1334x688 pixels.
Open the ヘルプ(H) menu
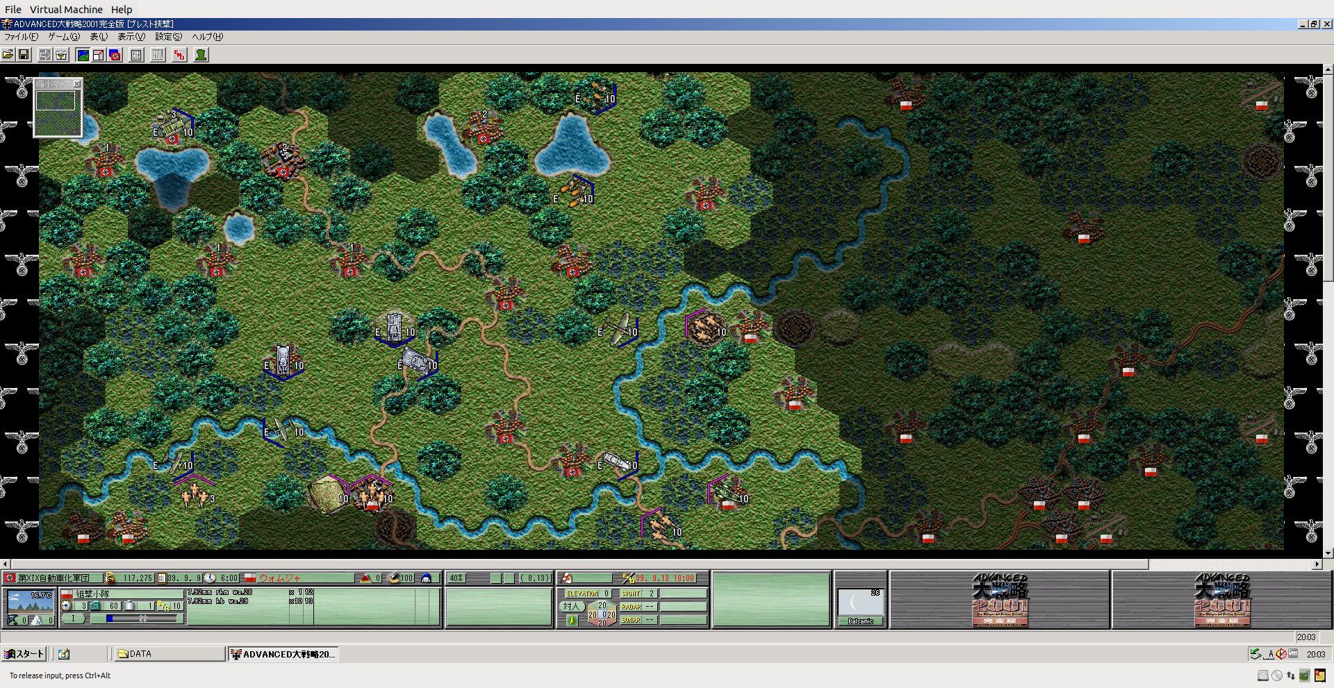tap(208, 37)
